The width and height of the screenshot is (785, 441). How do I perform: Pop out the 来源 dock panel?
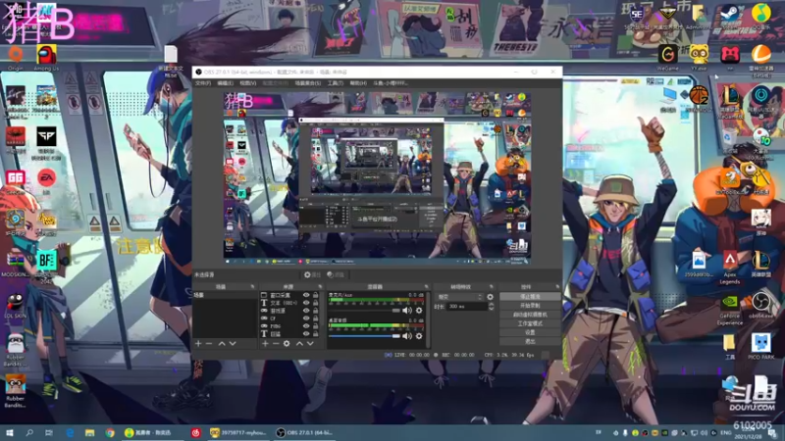click(320, 286)
